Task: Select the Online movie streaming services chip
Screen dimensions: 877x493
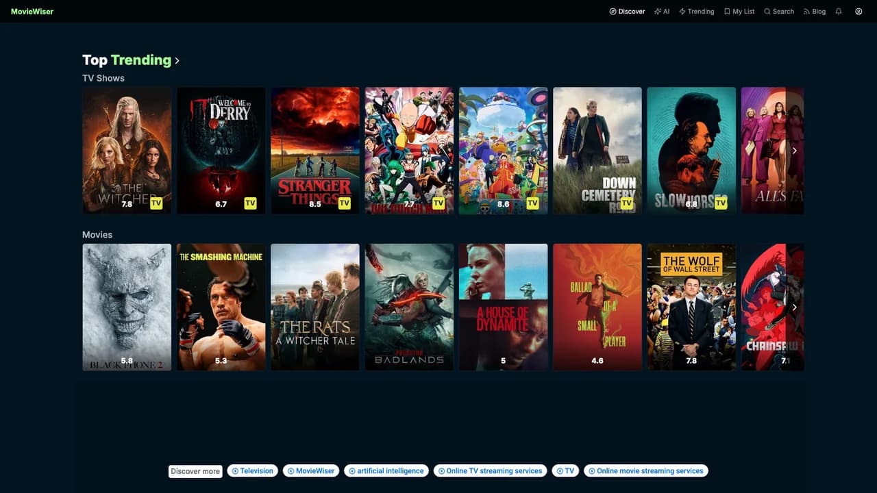Action: pos(646,471)
